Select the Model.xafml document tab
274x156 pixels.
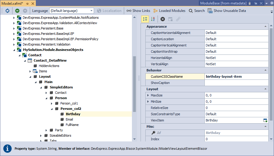click(12, 3)
